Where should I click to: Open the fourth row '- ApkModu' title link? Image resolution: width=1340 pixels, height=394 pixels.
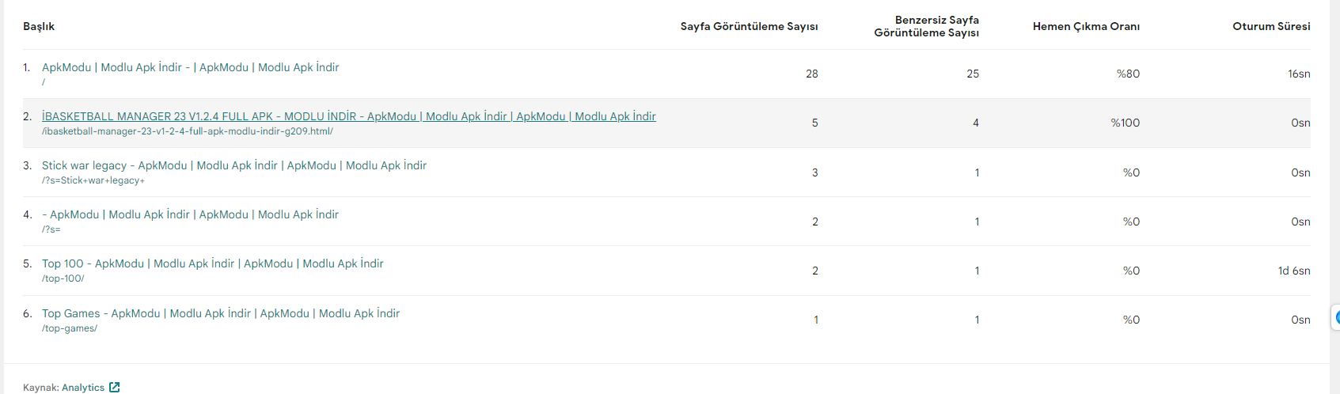[191, 214]
